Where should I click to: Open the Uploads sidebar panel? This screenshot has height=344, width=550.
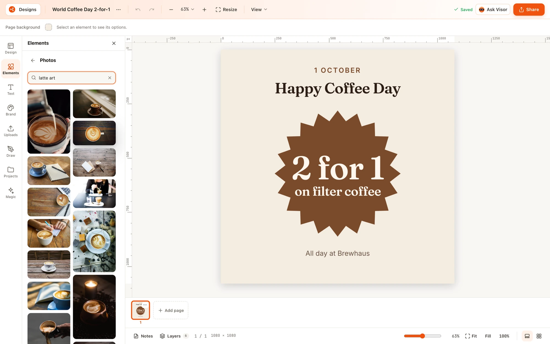(11, 131)
